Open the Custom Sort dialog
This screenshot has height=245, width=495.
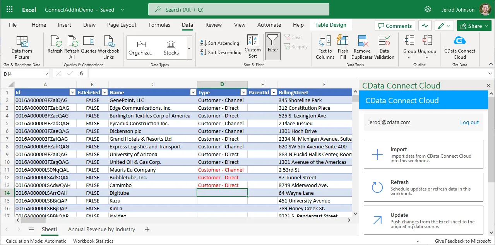tap(253, 47)
